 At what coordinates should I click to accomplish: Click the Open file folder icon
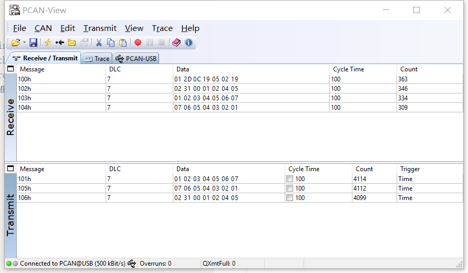point(16,43)
